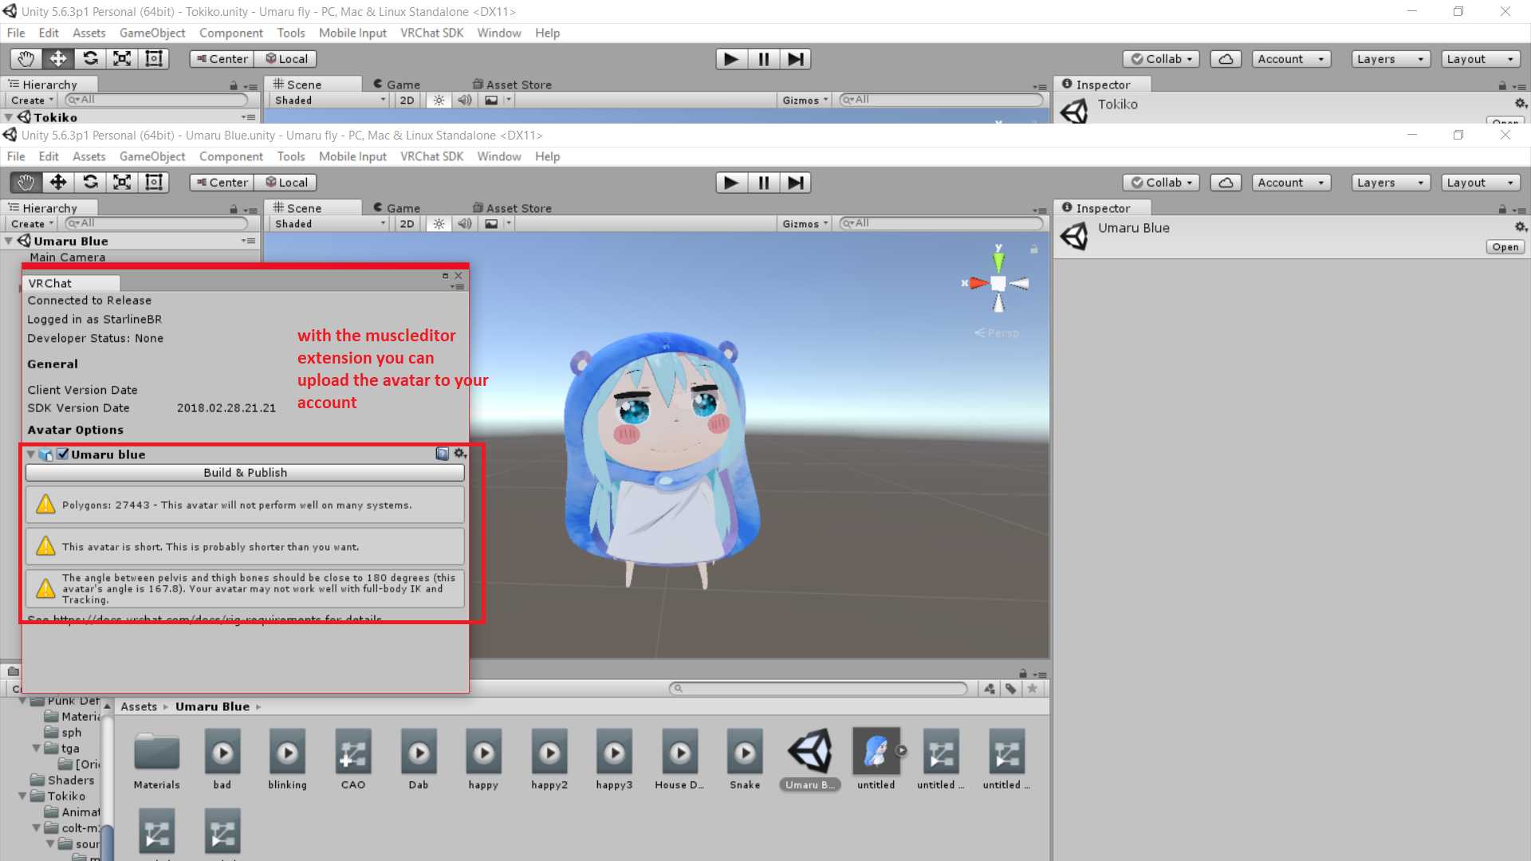Image resolution: width=1531 pixels, height=861 pixels.
Task: Toggle 2D view mode in Scene
Action: pos(407,224)
